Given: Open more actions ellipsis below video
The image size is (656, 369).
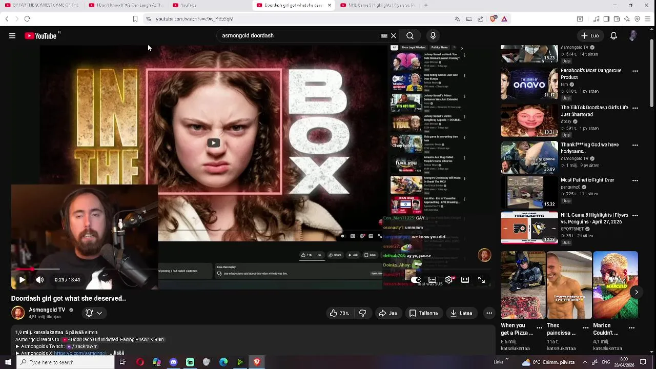Looking at the screenshot, I should (x=489, y=313).
